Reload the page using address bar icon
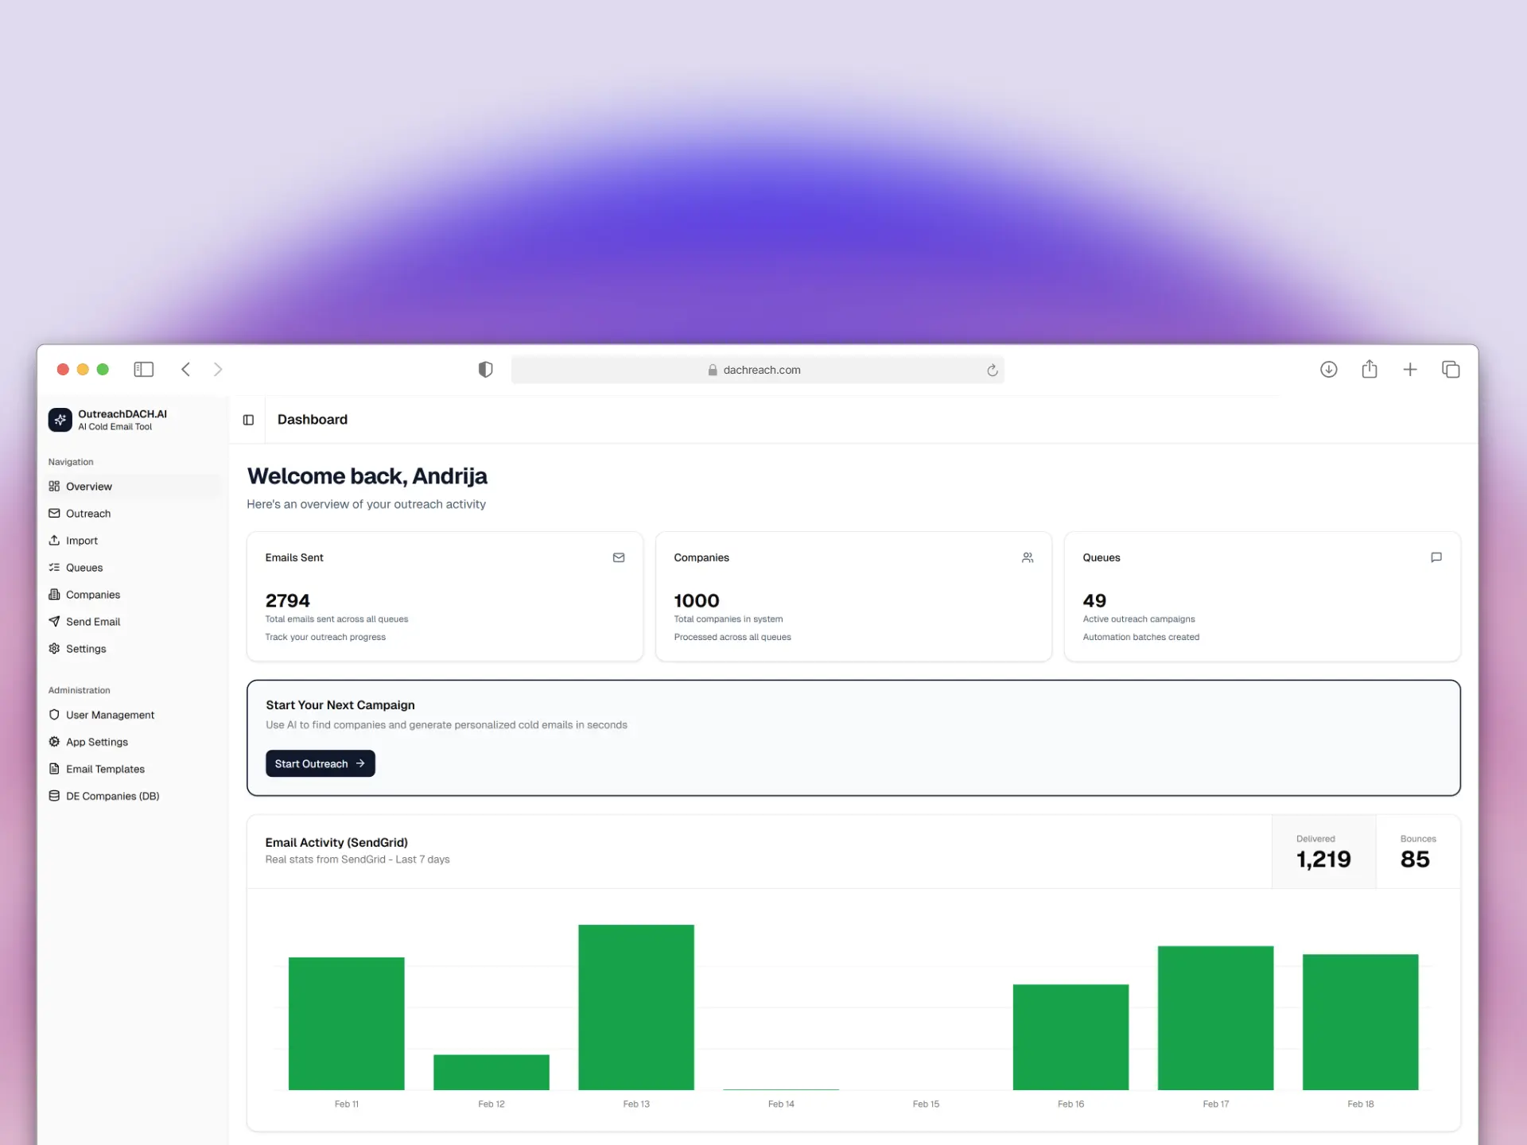The width and height of the screenshot is (1527, 1145). point(992,371)
